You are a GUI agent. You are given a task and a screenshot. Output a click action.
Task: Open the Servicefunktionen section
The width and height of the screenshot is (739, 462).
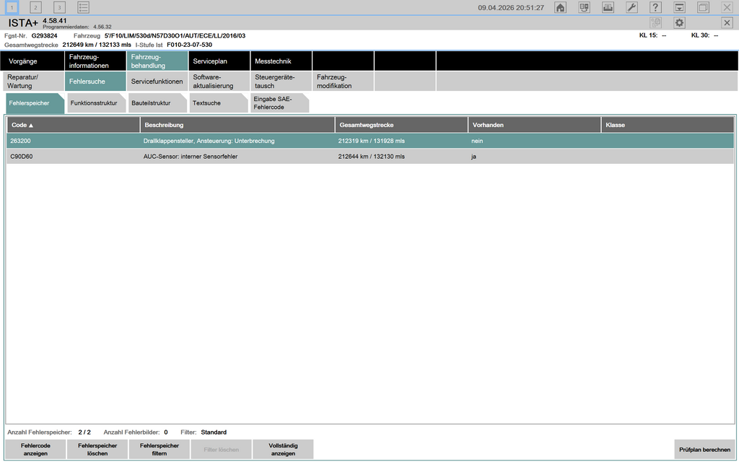point(157,82)
